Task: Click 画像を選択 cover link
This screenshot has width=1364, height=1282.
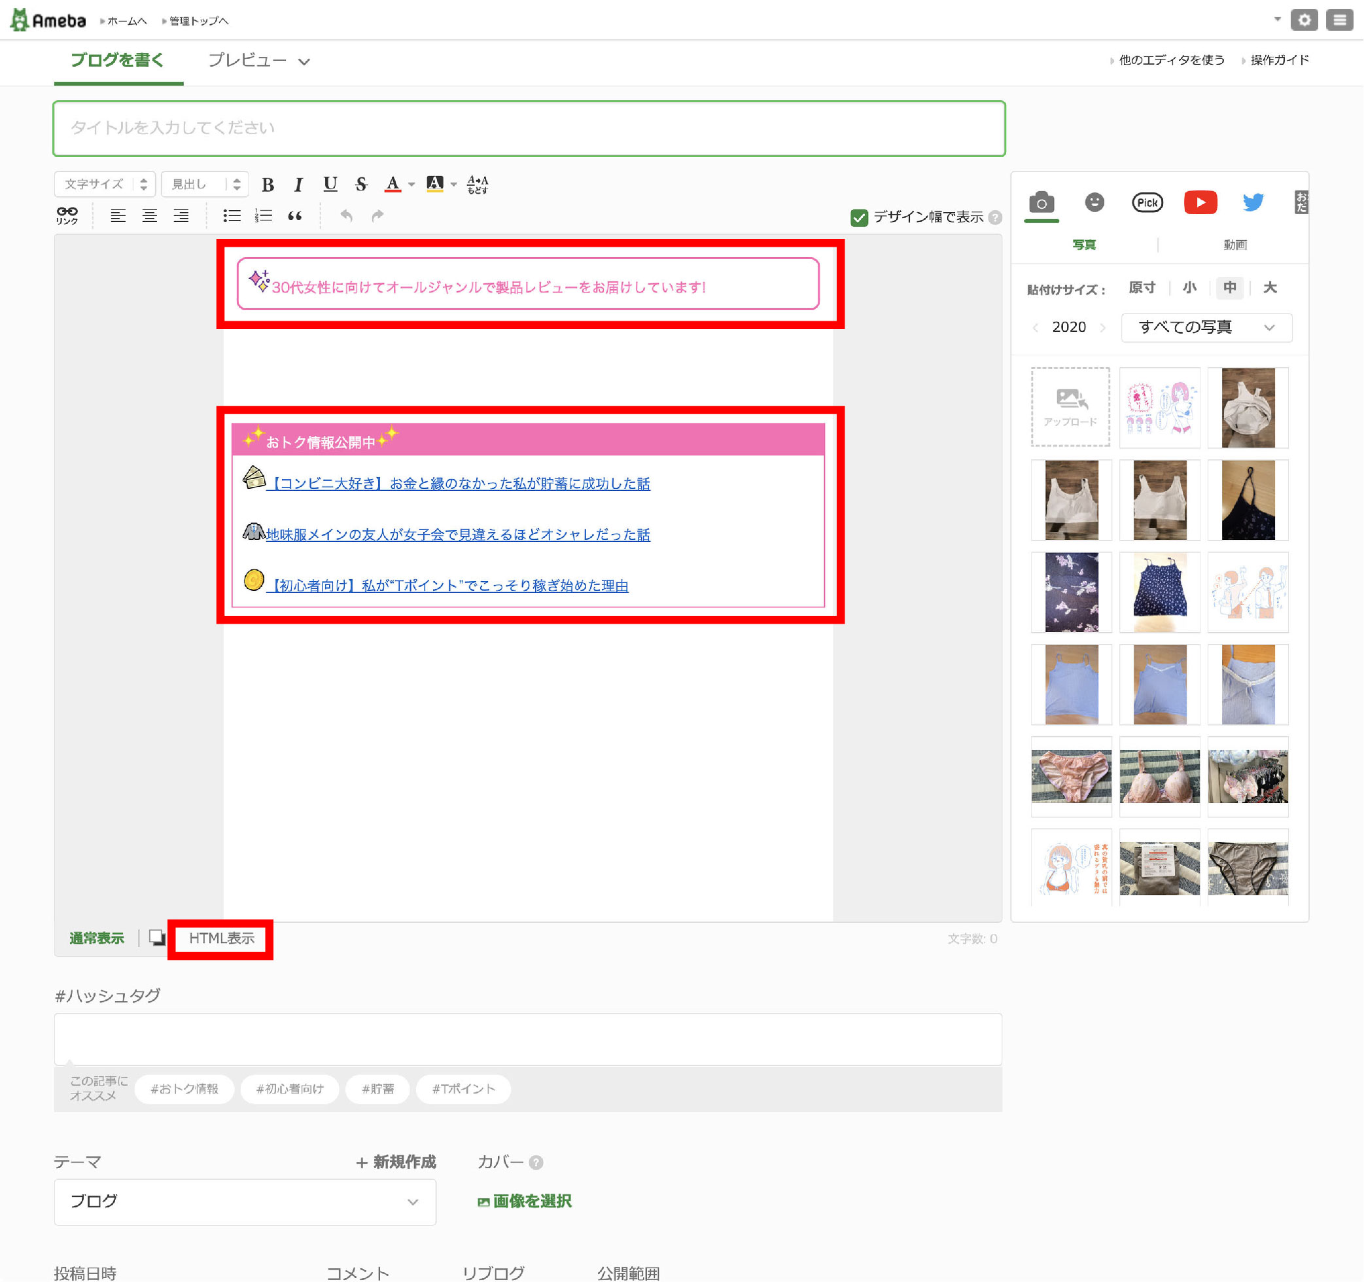Action: [525, 1201]
